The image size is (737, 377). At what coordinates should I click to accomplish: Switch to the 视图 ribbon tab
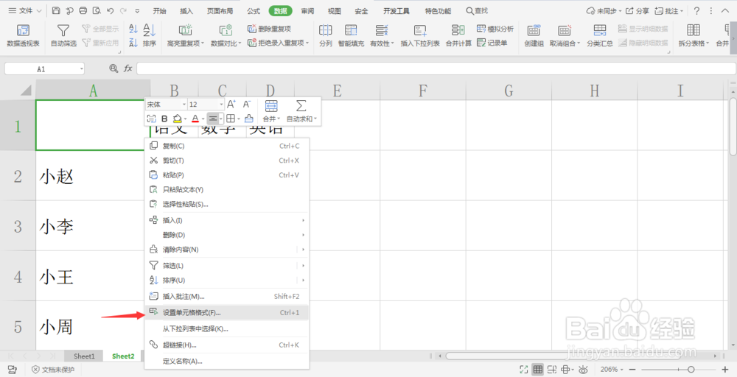(x=335, y=11)
